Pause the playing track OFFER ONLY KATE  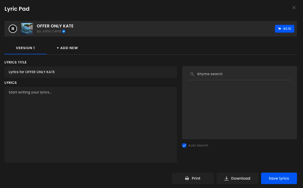point(13,28)
